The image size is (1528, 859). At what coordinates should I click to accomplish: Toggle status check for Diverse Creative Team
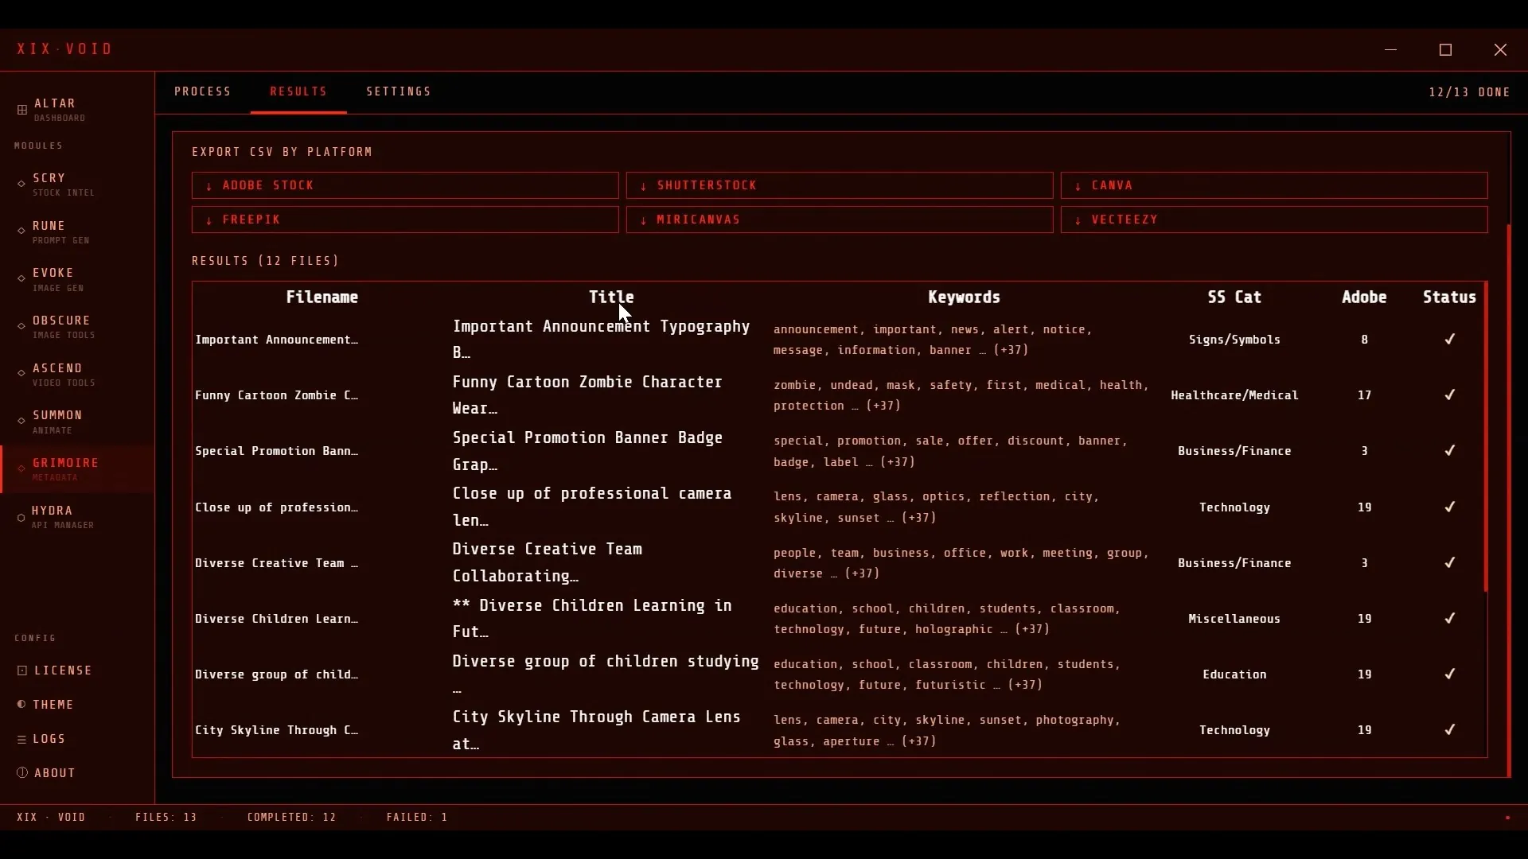pos(1448,562)
